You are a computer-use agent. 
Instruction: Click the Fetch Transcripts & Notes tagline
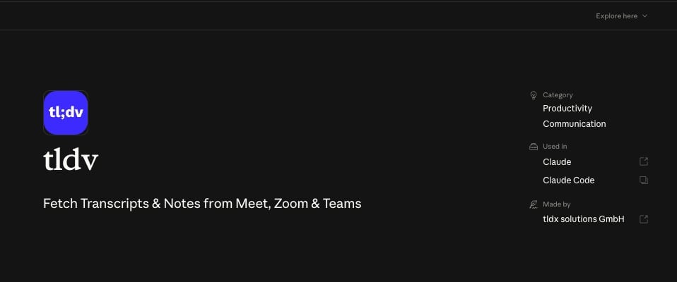202,204
